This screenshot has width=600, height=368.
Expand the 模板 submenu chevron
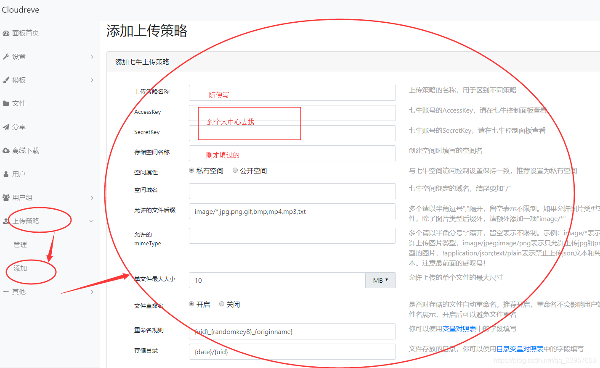(x=92, y=80)
